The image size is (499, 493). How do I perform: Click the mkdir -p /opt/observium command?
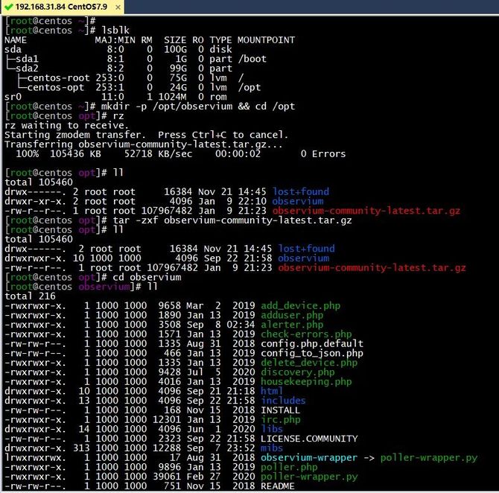pos(167,106)
